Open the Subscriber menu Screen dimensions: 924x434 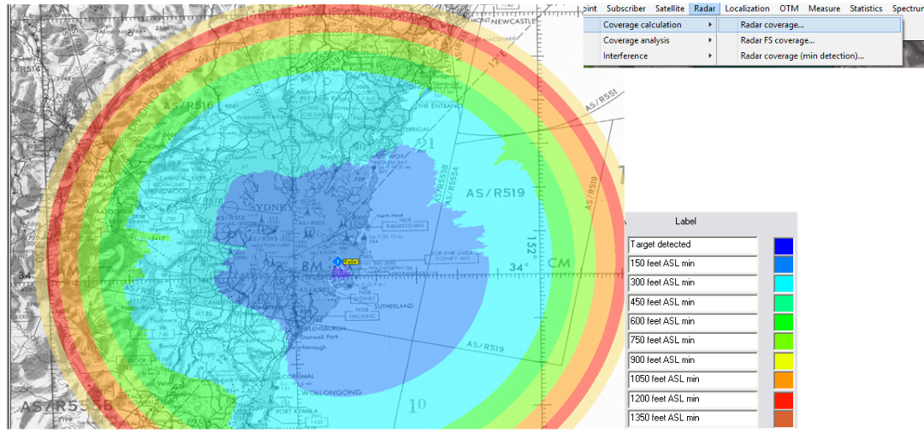(625, 9)
